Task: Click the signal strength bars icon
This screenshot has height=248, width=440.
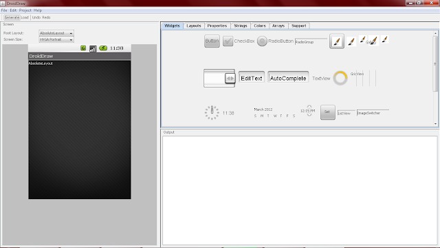Action: (93, 49)
